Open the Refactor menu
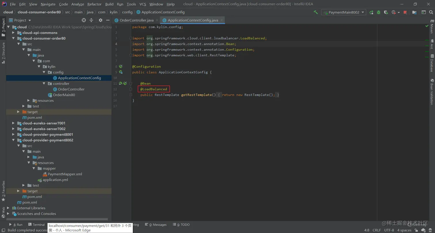 pos(94,4)
